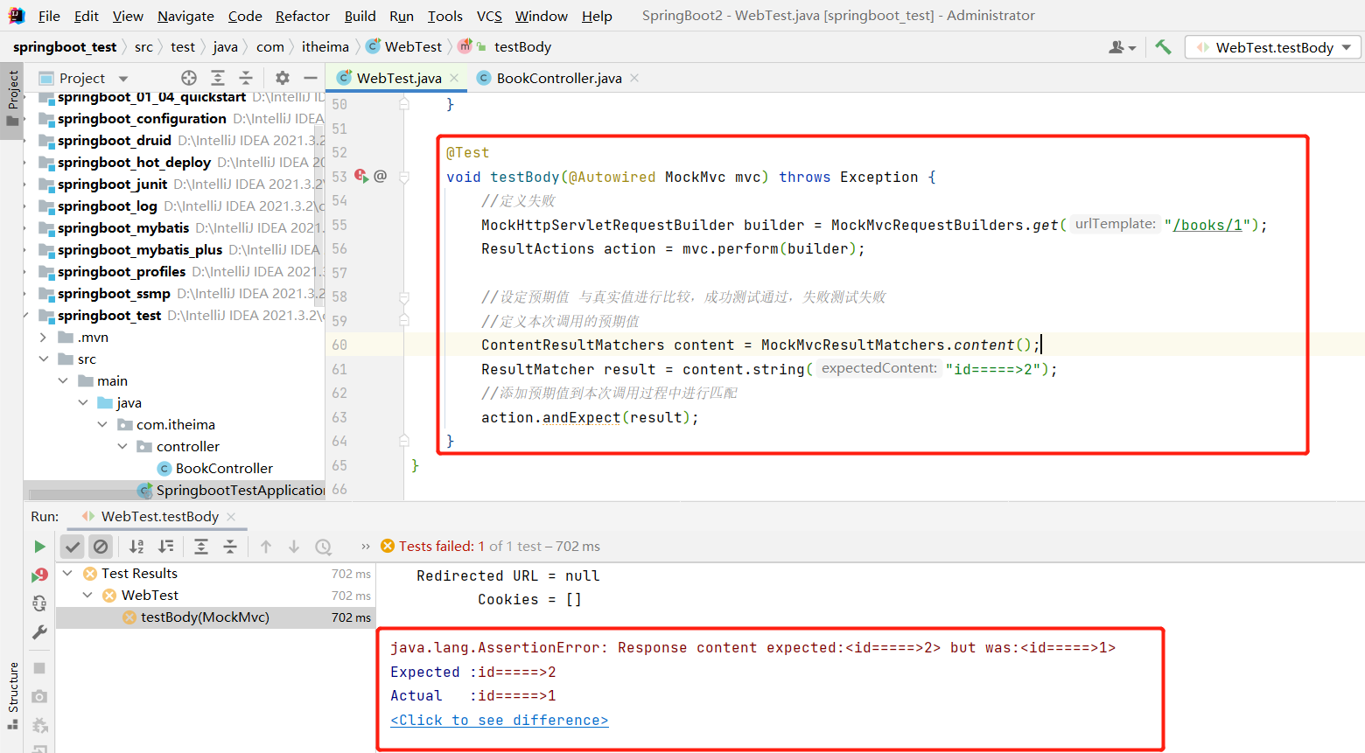Sort test results alphabetically
Viewport: 1365px width, 753px height.
tap(136, 547)
